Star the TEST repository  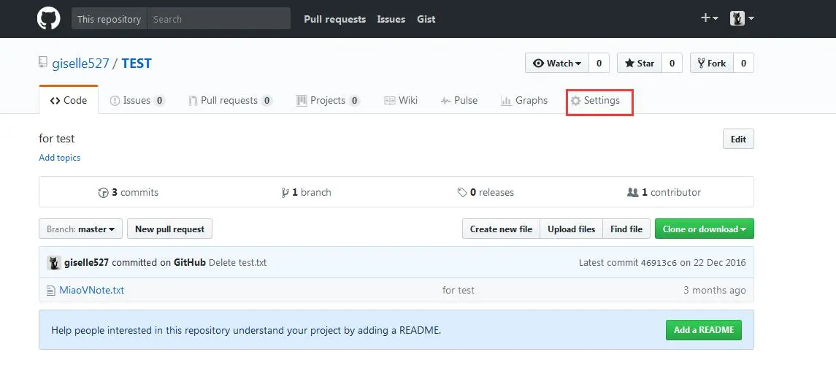tap(640, 63)
